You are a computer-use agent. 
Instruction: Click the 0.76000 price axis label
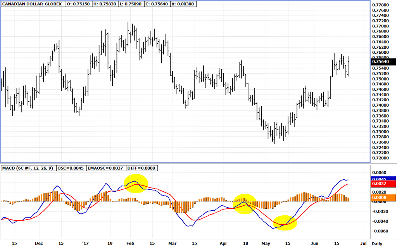coord(381,53)
